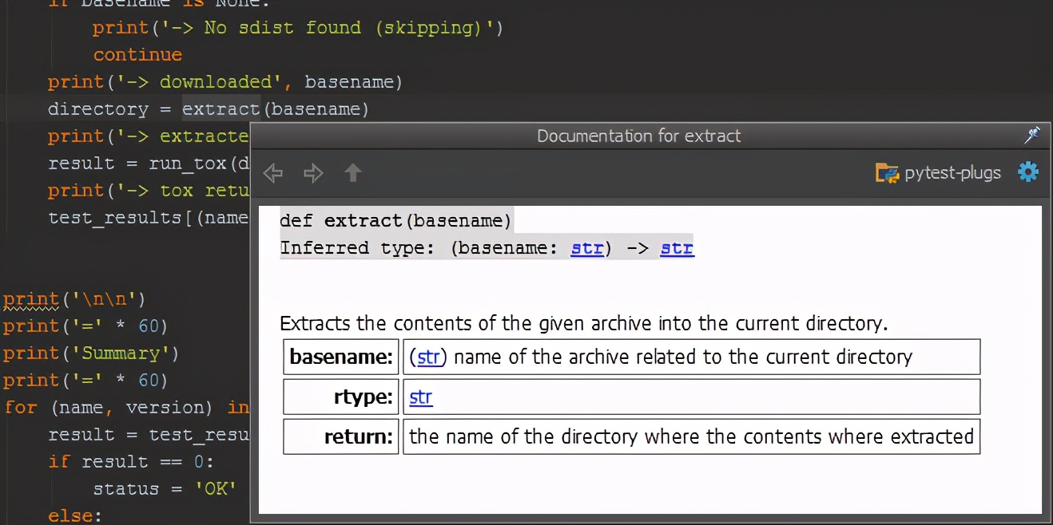Click the str link in rtype row
Screen dimensions: 1053x525
pyautogui.click(x=421, y=397)
